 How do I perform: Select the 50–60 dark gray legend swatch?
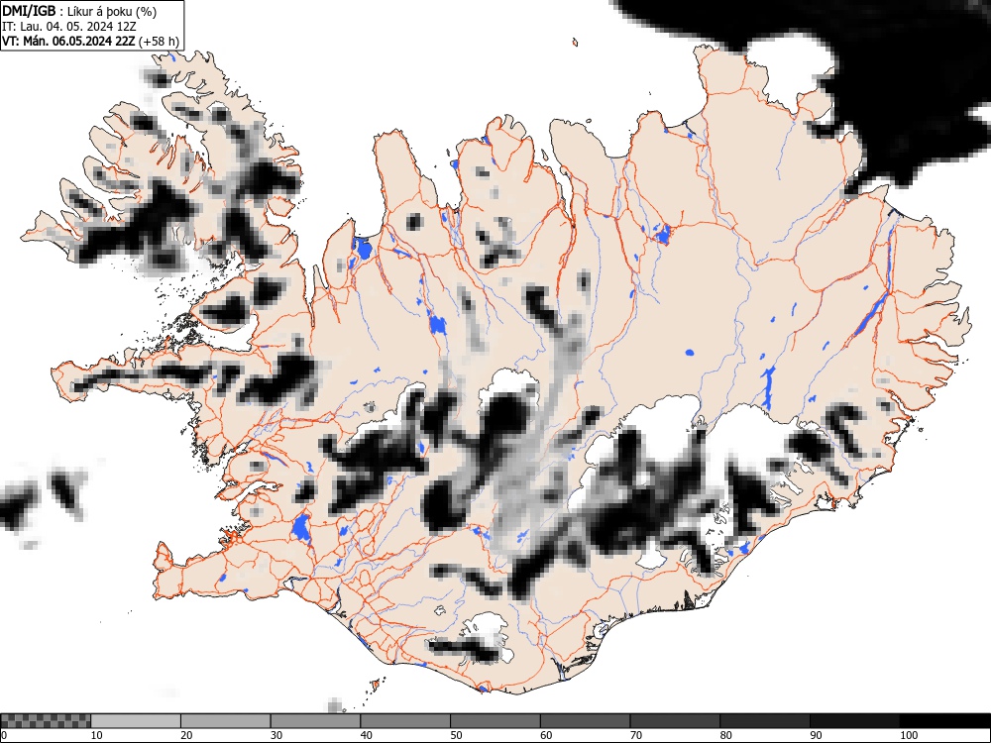[495, 721]
